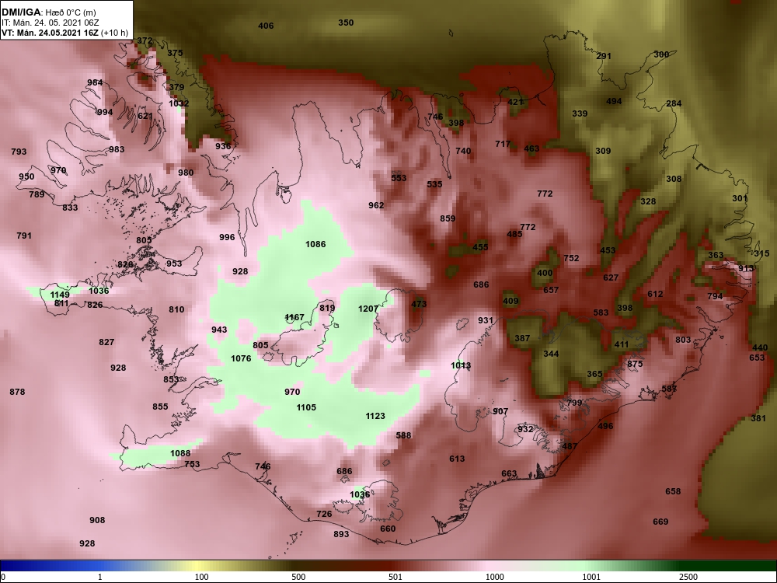Click the title line 'DMI/IGA: Hæð 0°C (m)'
This screenshot has height=583, width=777.
48,12
